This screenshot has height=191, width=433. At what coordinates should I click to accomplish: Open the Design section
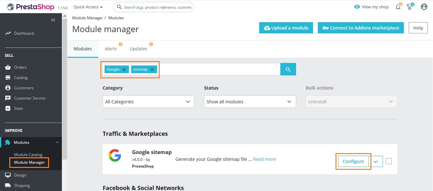click(20, 175)
